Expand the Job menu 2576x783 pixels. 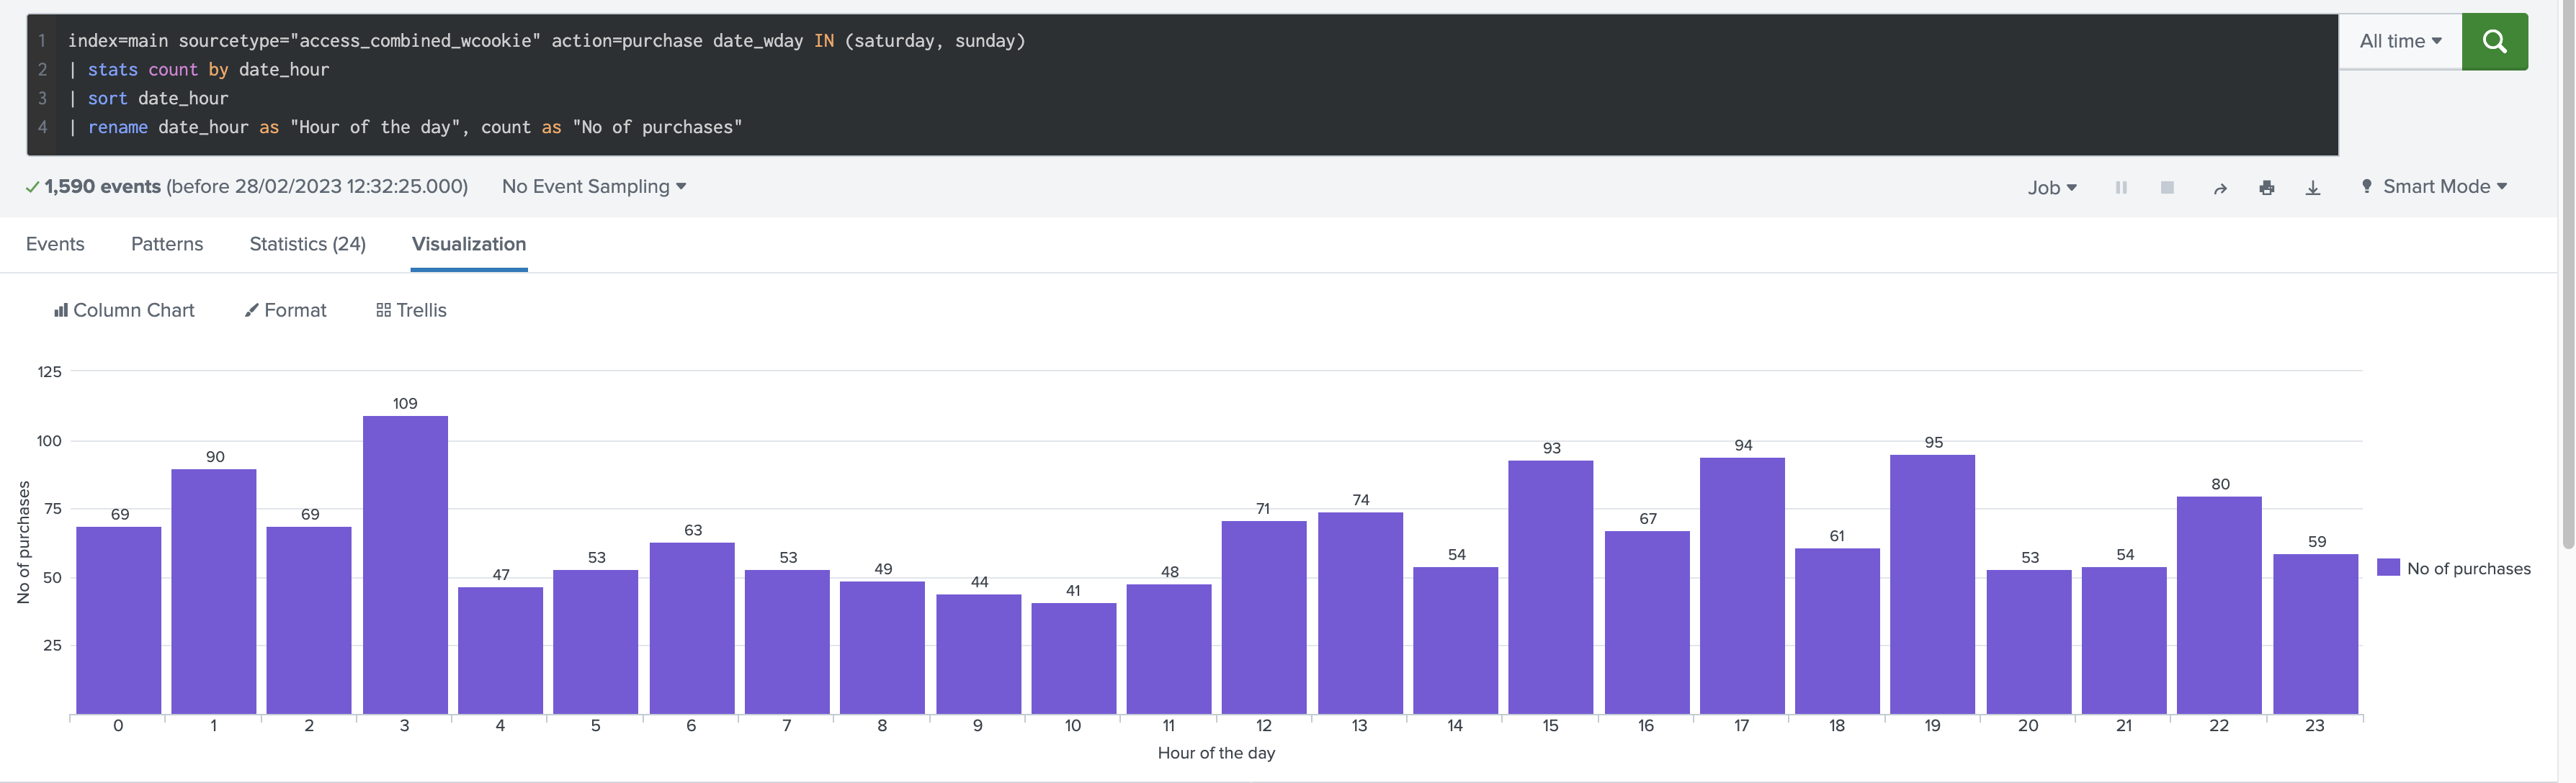pos(2052,187)
